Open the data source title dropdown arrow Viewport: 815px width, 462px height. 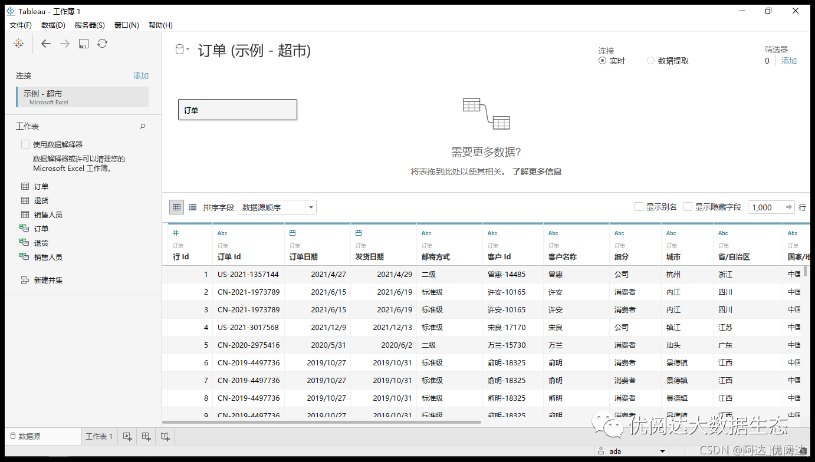coord(188,50)
